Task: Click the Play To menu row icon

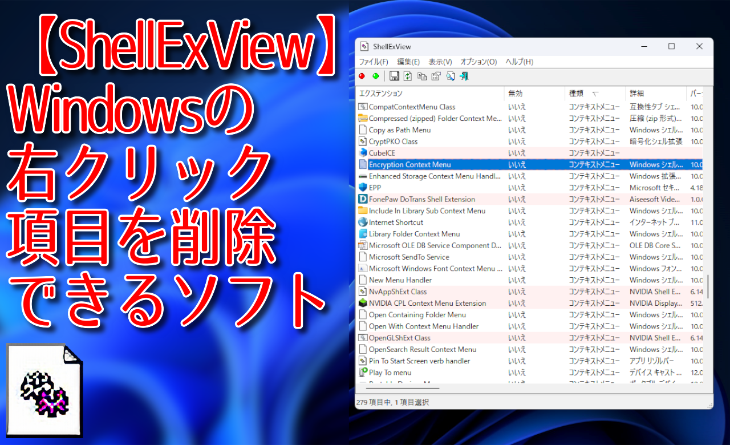Action: pos(363,373)
